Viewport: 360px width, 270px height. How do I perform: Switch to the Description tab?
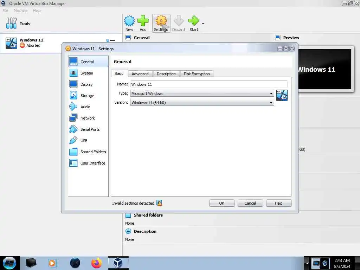tap(166, 74)
